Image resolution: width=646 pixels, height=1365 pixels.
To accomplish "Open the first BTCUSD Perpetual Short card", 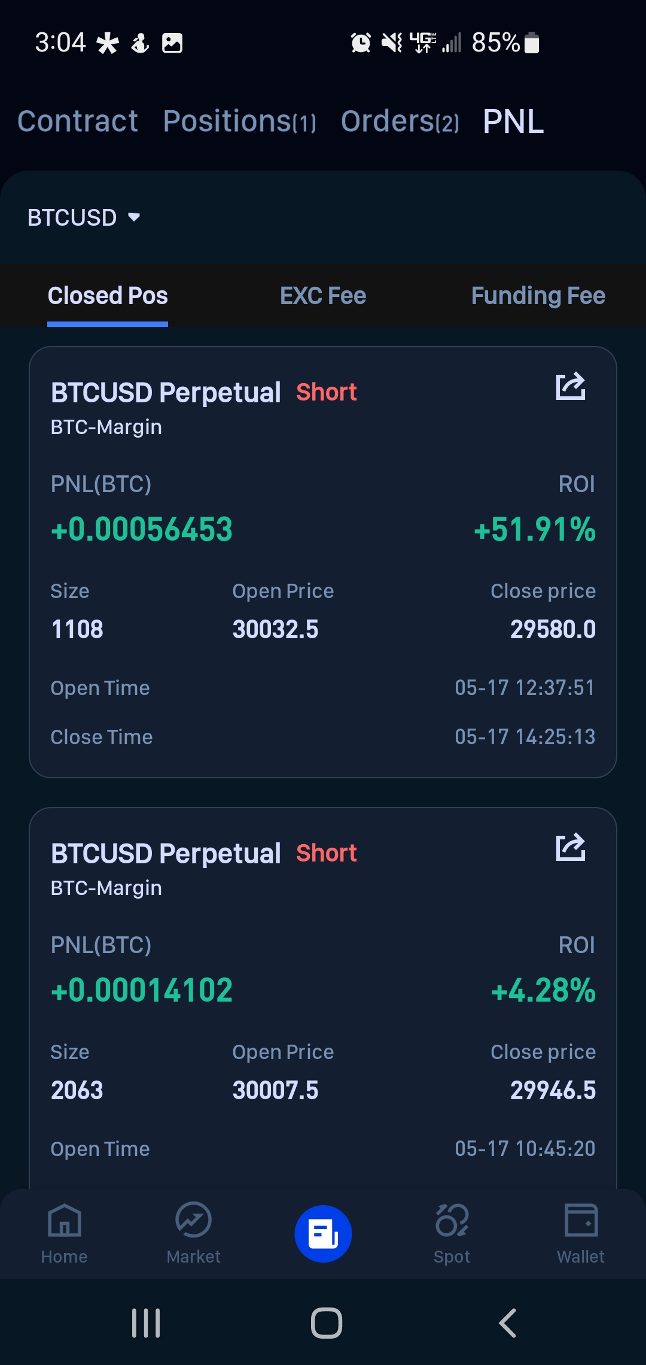I will (323, 562).
